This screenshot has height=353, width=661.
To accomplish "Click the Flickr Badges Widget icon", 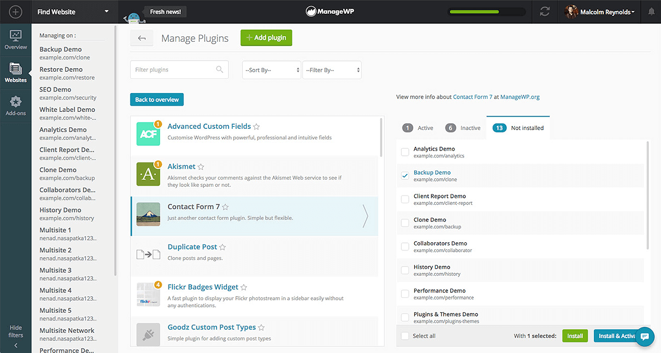I will tap(148, 295).
